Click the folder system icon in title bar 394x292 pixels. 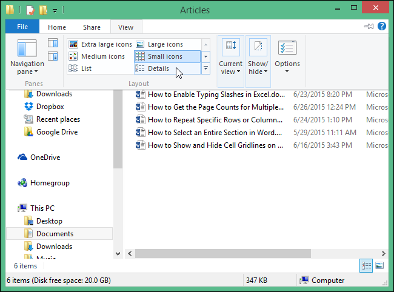pos(10,10)
